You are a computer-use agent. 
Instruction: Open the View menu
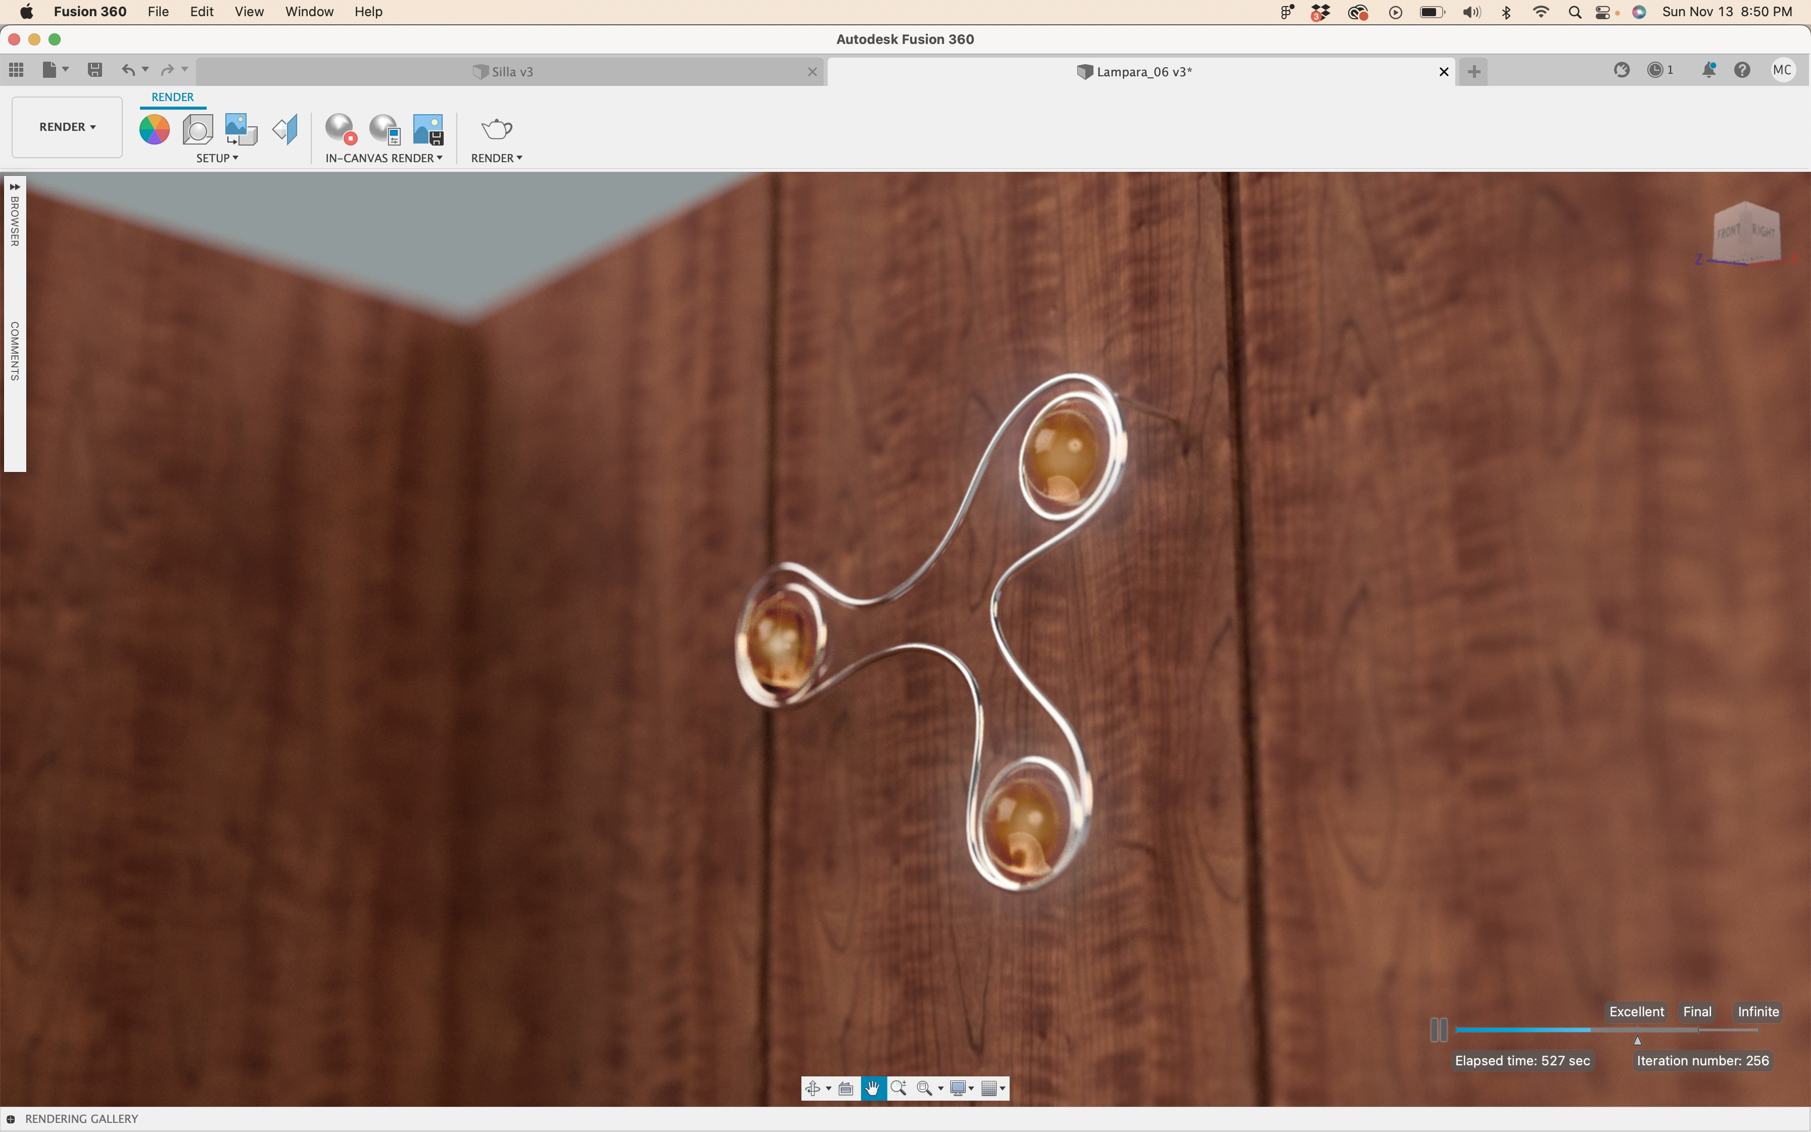pyautogui.click(x=249, y=12)
